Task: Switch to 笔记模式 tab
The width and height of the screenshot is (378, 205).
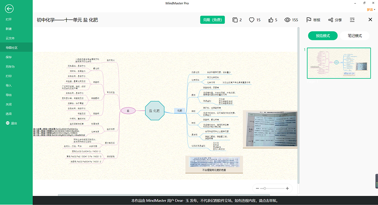Action: (x=355, y=35)
